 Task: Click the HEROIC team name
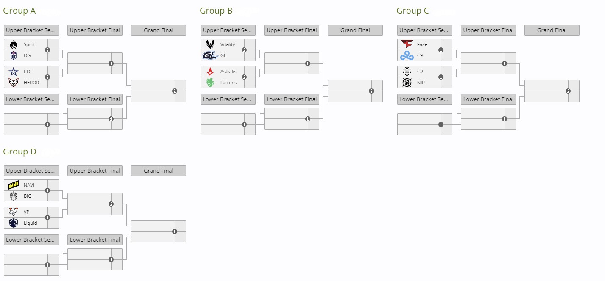[x=32, y=83]
